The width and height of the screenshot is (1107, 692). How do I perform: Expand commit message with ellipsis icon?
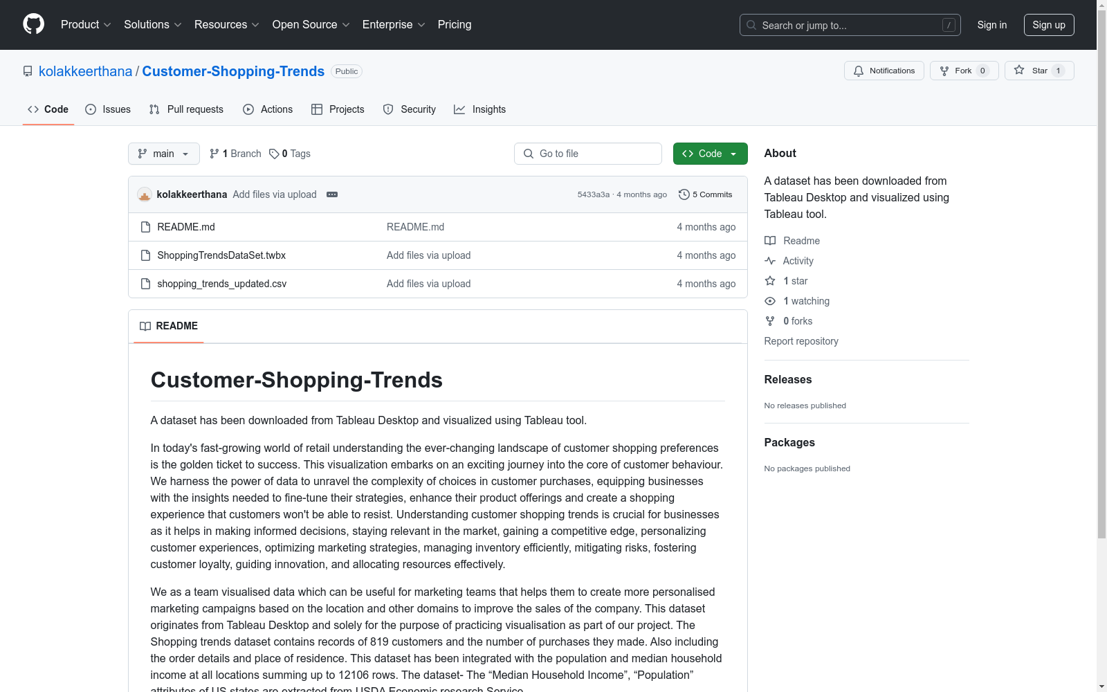(332, 194)
